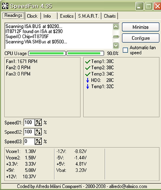This screenshot has width=161, height=190.
Task: Click the Speed02 up/down spinner arrows
Action: click(x=38, y=132)
